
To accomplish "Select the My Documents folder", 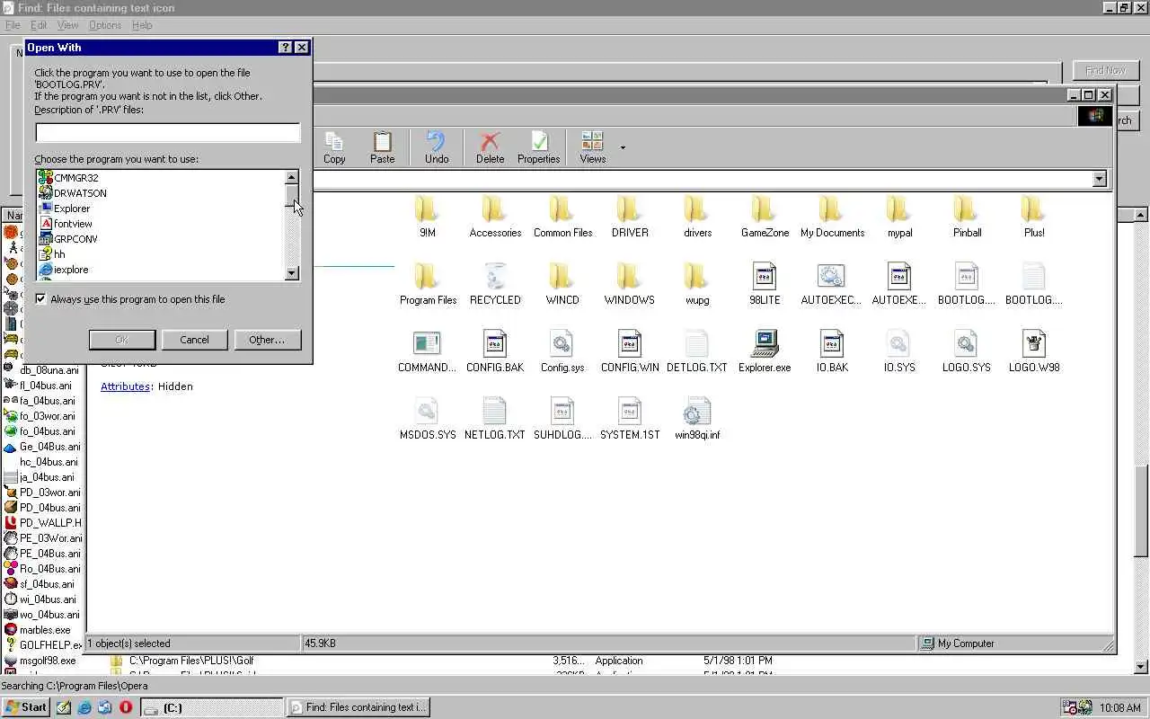I will (832, 217).
